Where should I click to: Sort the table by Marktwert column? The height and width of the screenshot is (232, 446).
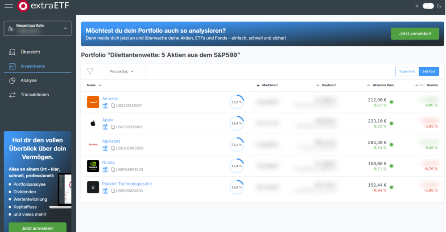[x=269, y=85]
